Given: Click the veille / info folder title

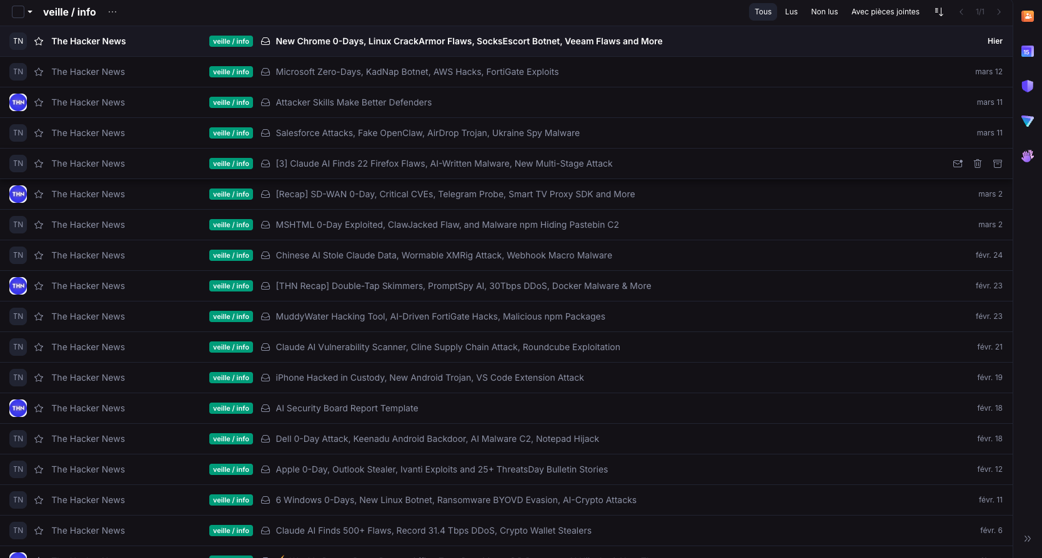Looking at the screenshot, I should [69, 12].
